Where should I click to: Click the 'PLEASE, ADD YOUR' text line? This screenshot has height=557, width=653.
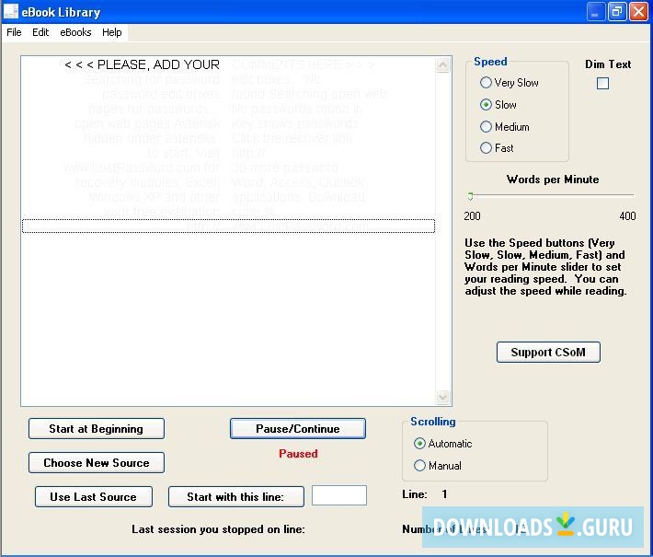pos(142,64)
